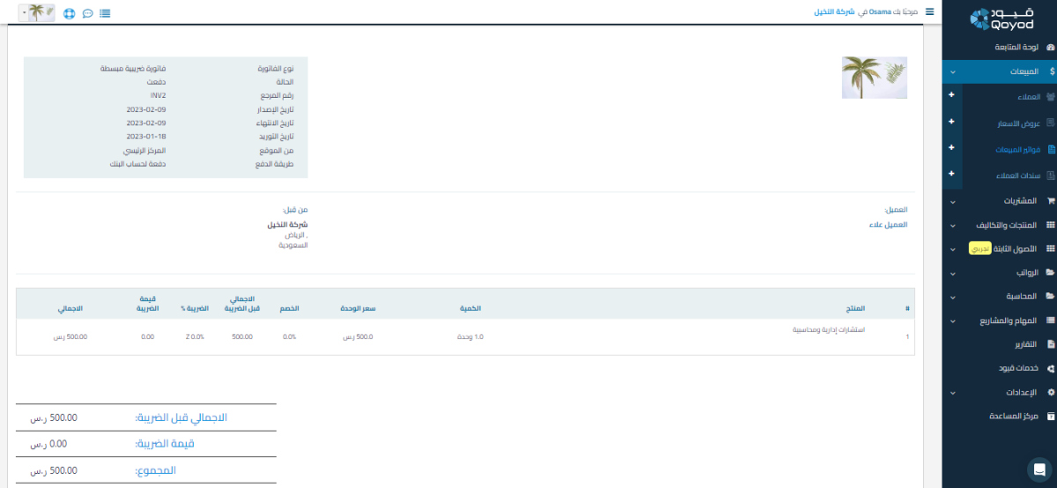Image resolution: width=1057 pixels, height=488 pixels.
Task: Open the live chat support widget
Action: pyautogui.click(x=1037, y=468)
